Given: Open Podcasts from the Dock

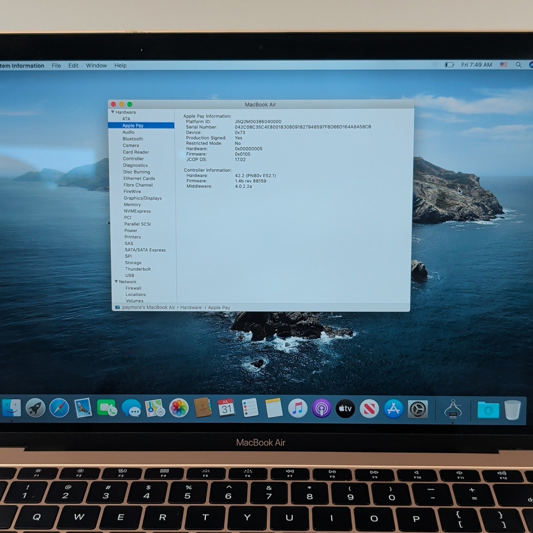Looking at the screenshot, I should (x=322, y=408).
